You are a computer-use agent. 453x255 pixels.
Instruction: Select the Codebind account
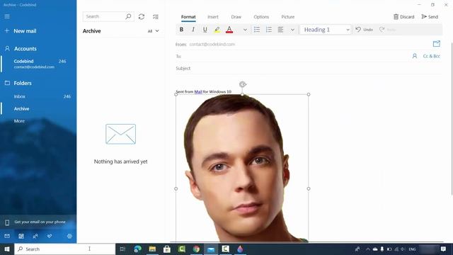tap(38, 64)
